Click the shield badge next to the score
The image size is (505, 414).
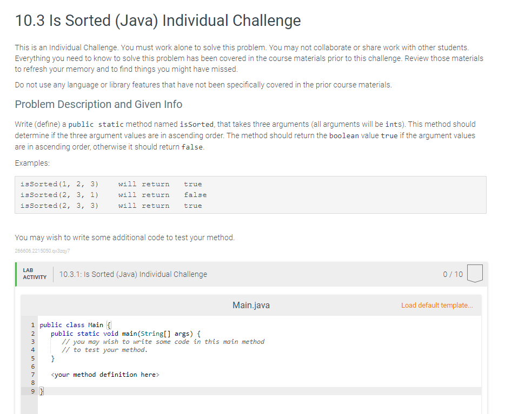point(475,274)
